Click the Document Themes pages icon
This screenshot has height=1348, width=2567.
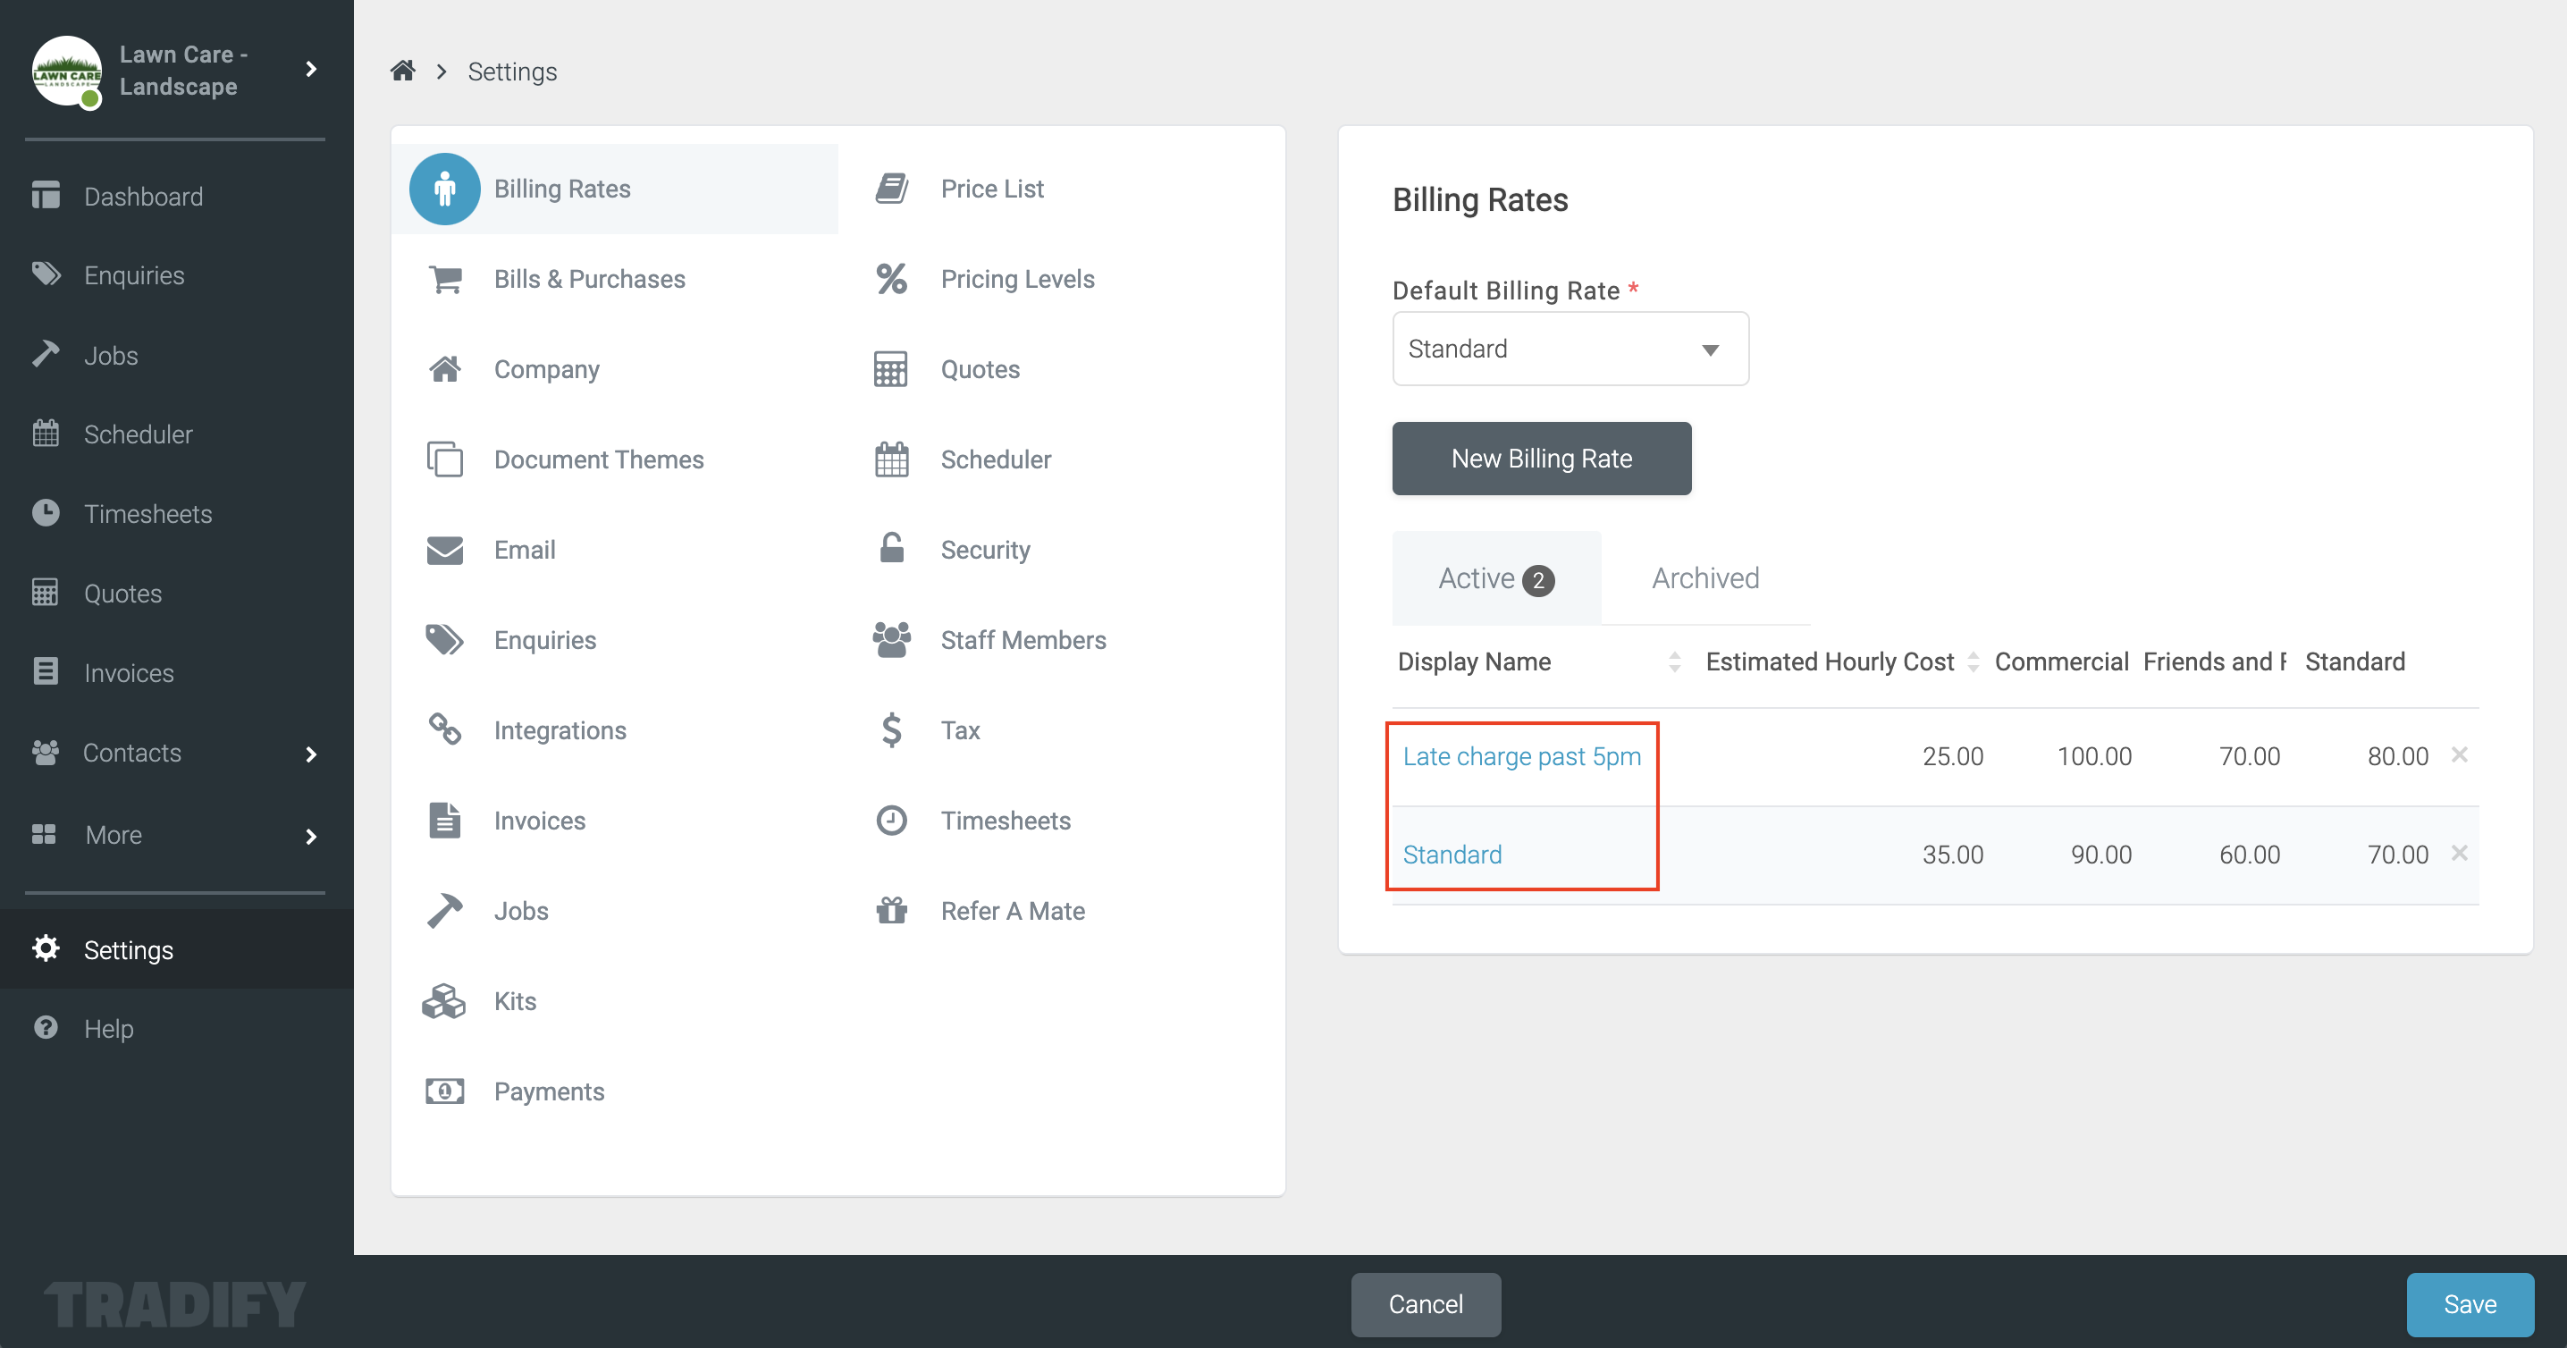pyautogui.click(x=444, y=459)
